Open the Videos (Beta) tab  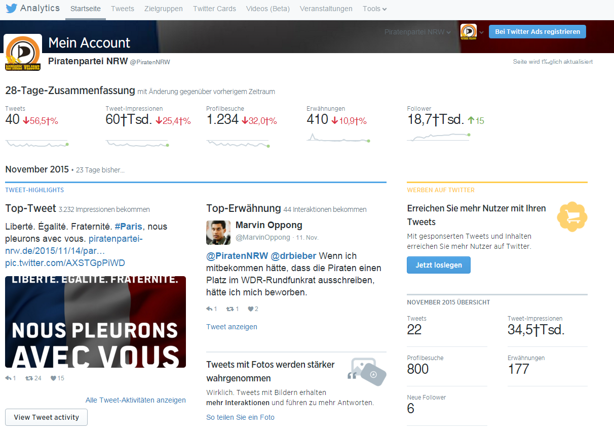coord(268,9)
